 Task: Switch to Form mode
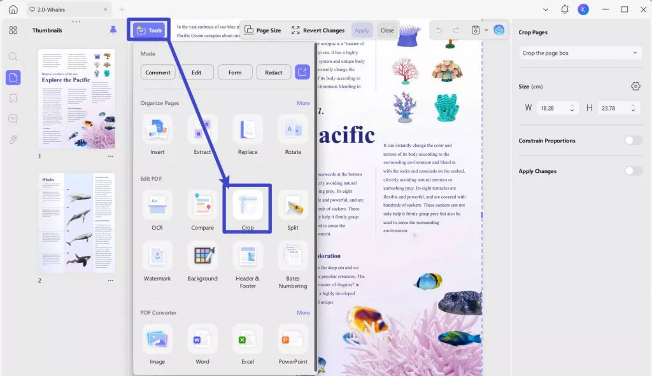pyautogui.click(x=235, y=73)
